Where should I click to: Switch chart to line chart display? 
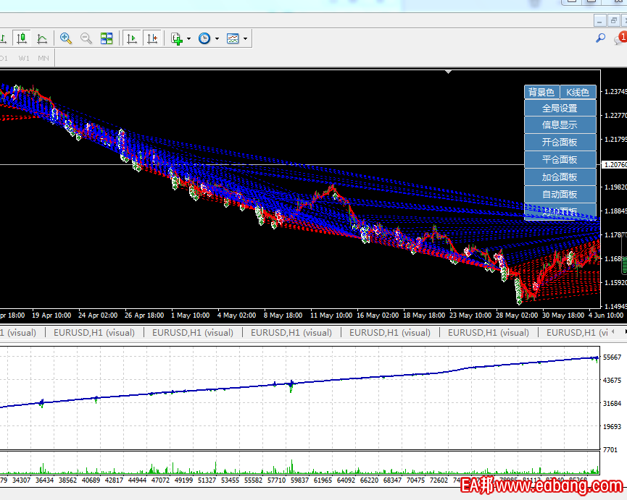[41, 38]
